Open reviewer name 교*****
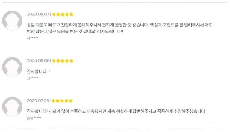This screenshot has height=132, width=230. (32, 78)
